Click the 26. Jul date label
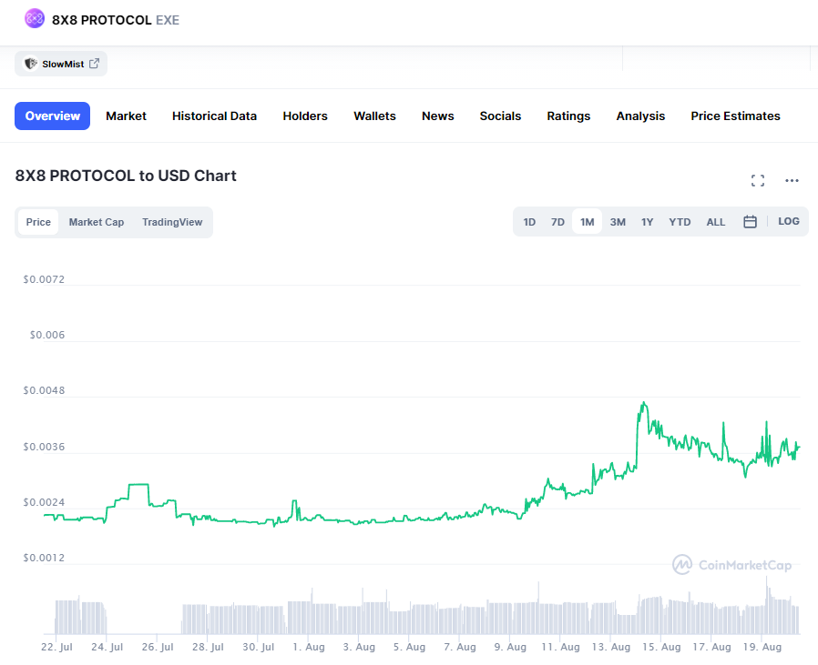Image resolution: width=818 pixels, height=665 pixels. pyautogui.click(x=158, y=647)
